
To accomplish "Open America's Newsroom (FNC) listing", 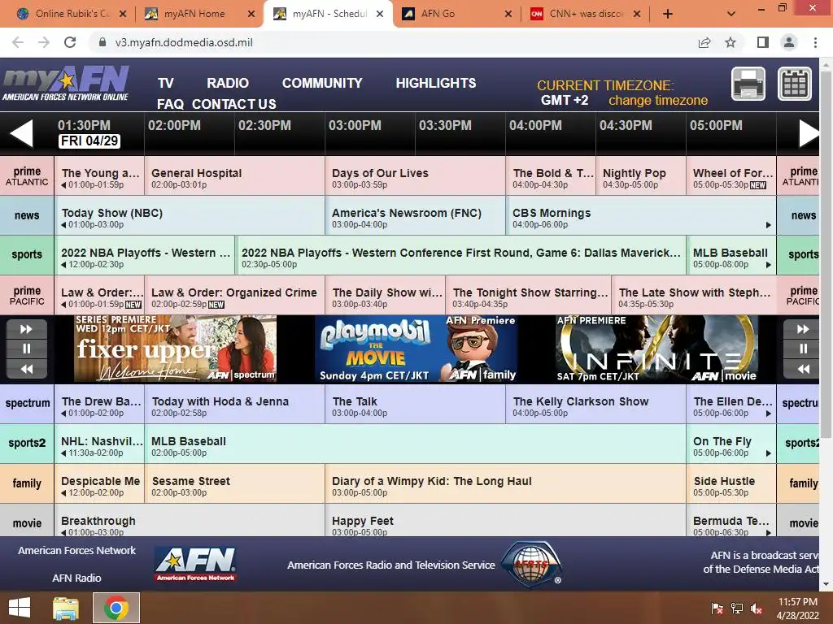I will 415,217.
